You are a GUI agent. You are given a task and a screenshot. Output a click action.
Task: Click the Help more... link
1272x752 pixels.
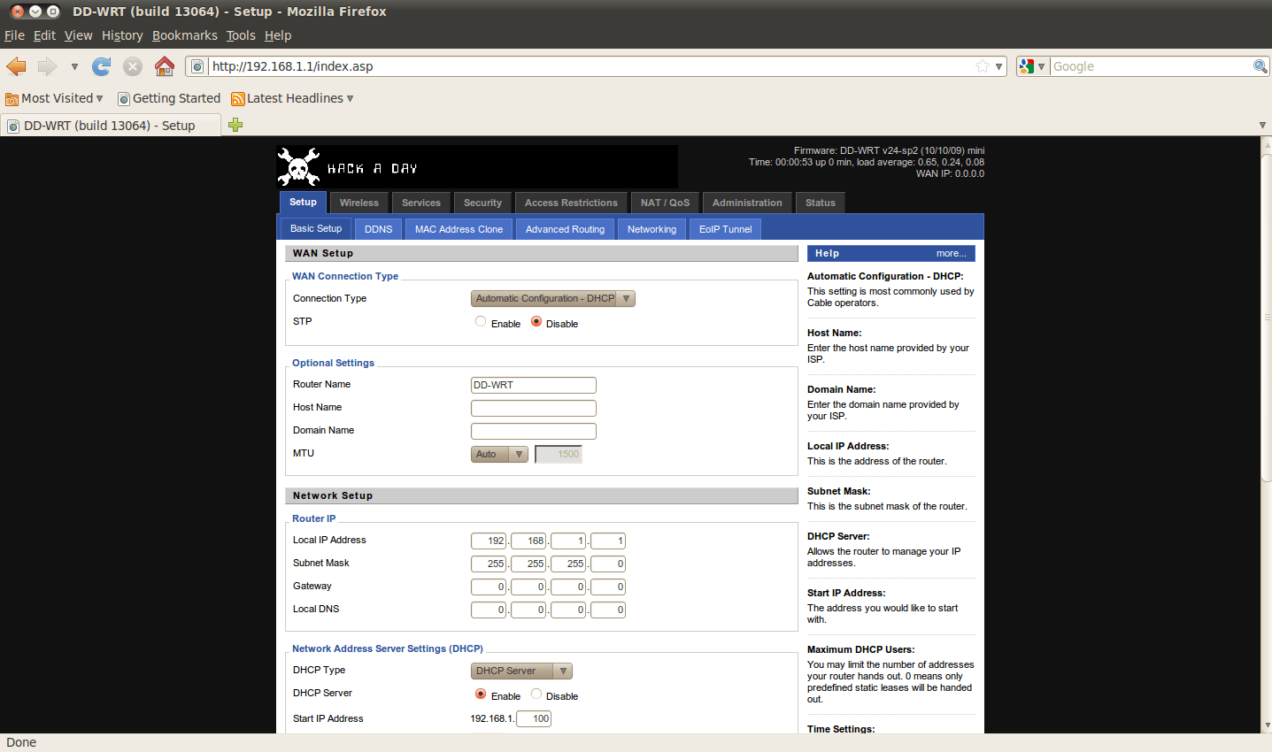tap(951, 253)
